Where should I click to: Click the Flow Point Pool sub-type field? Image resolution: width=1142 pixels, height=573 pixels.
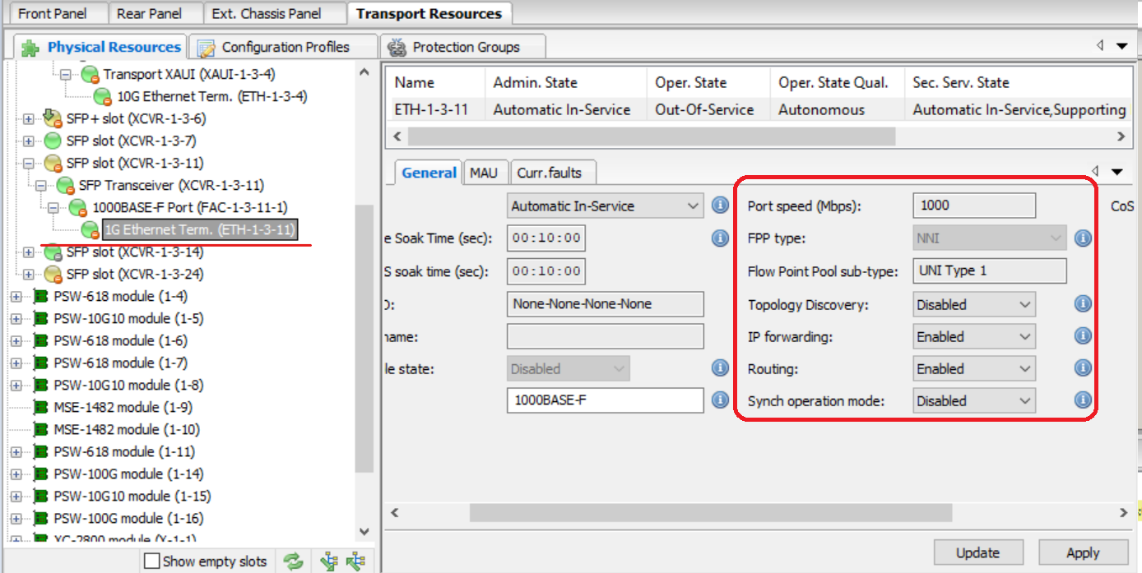(990, 271)
